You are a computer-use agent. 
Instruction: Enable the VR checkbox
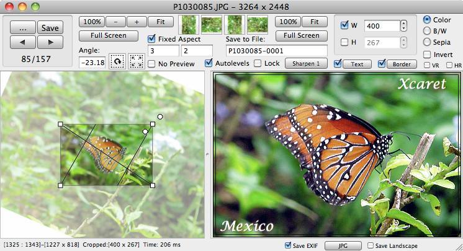pyautogui.click(x=426, y=65)
